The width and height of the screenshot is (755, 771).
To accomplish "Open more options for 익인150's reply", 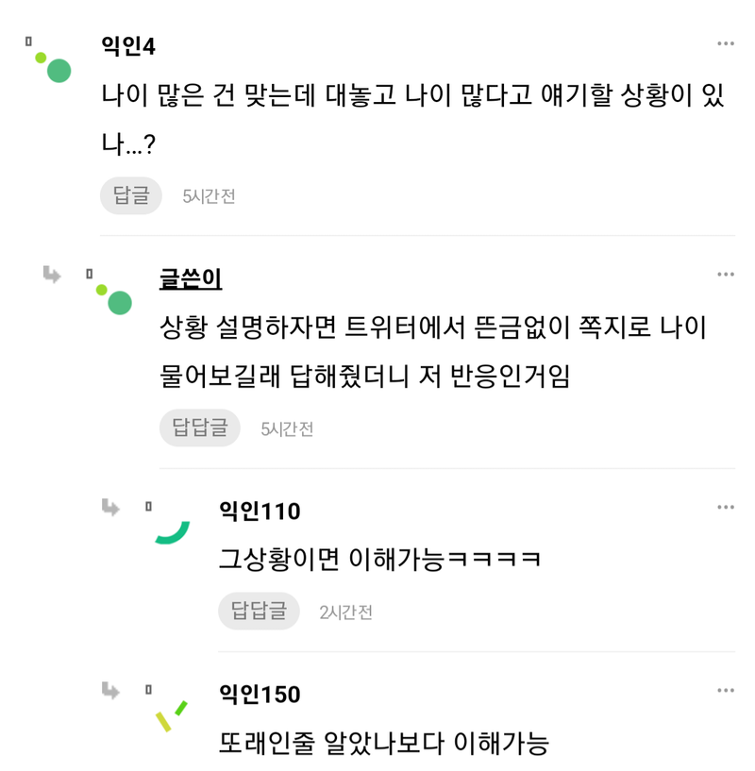I will point(725,691).
